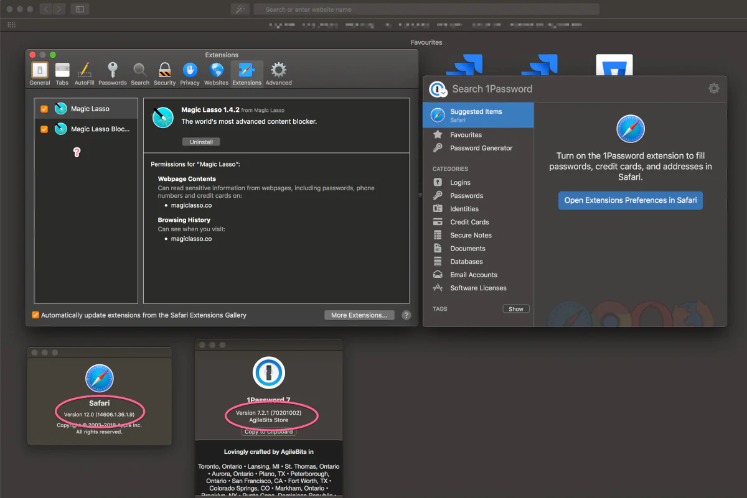Open the AutoFill preferences pane
Image resolution: width=747 pixels, height=498 pixels.
(x=85, y=73)
